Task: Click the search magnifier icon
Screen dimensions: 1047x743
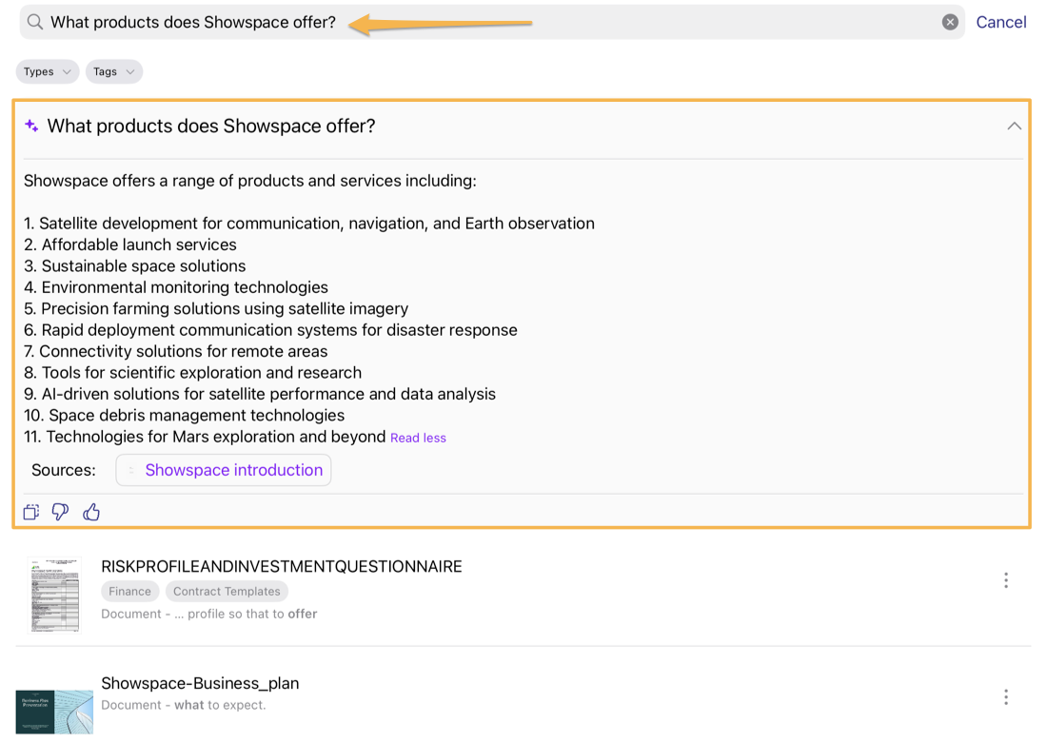Action: [33, 21]
